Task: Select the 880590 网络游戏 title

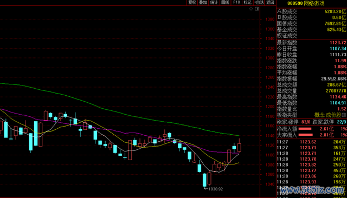Action: tap(306, 3)
